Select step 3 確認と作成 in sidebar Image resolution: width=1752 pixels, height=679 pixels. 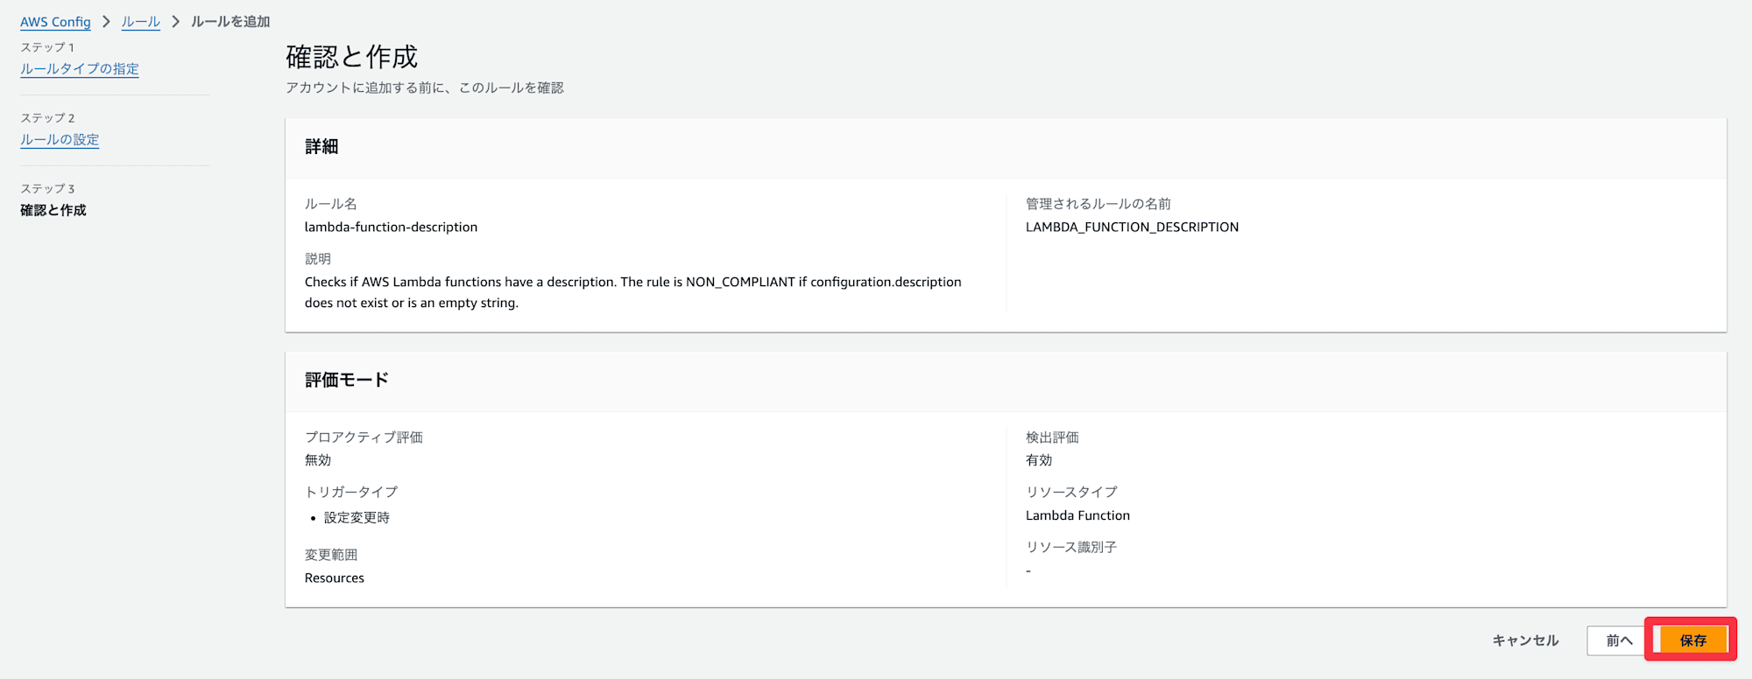click(x=53, y=210)
